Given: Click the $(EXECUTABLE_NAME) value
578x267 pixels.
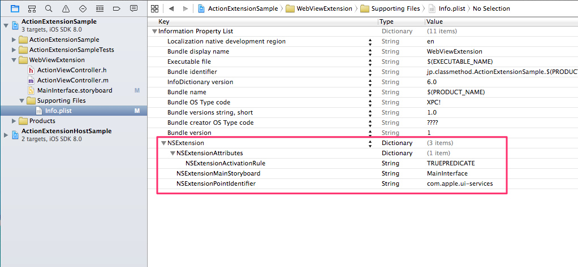Looking at the screenshot, I should coord(460,62).
